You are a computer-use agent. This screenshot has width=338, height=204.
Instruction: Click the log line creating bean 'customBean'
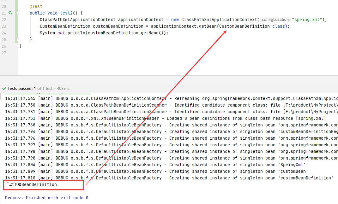156,172
